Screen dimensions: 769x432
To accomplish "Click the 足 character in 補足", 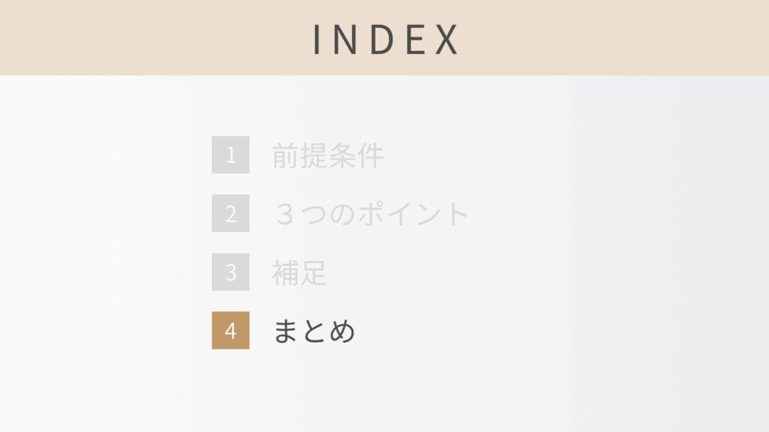I will click(x=314, y=273).
